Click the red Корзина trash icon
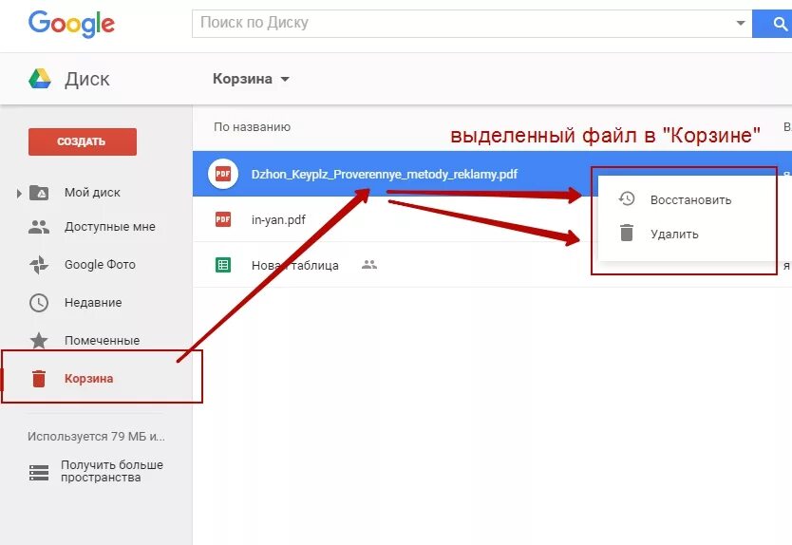The width and height of the screenshot is (792, 545). click(39, 378)
